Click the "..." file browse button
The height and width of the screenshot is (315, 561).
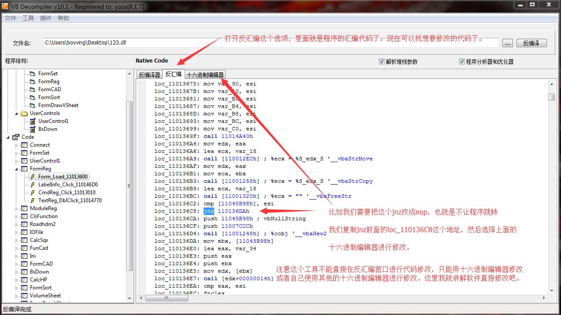[x=507, y=43]
